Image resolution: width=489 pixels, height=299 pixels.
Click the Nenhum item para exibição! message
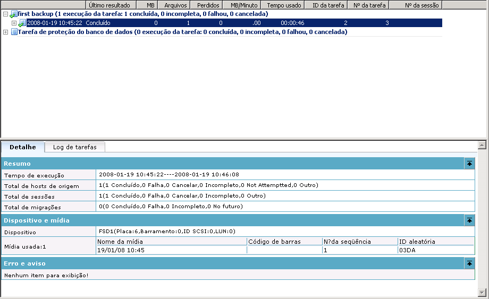coord(46,275)
